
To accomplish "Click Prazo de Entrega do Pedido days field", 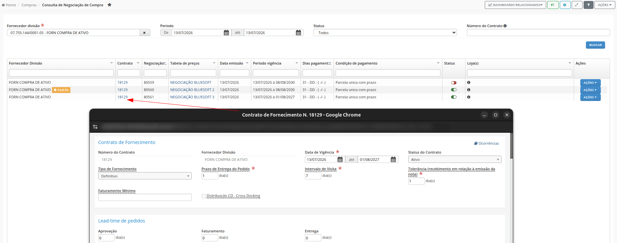I will click(x=210, y=176).
